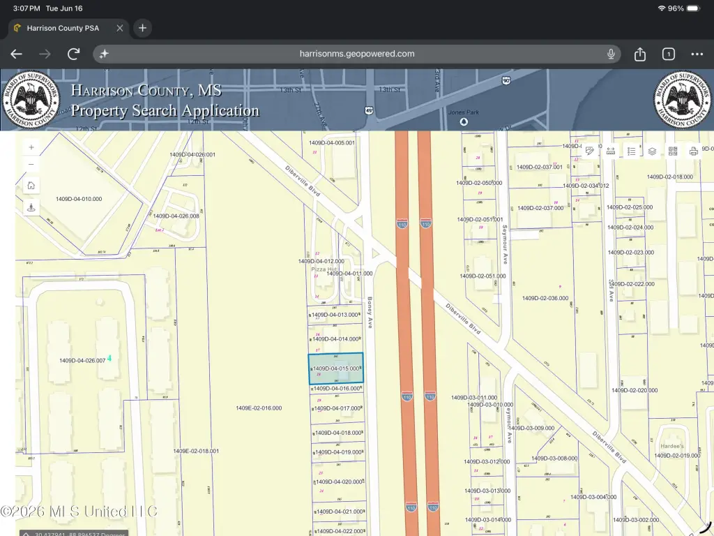Select parcel 1409D-02-050.000
Viewport: 714px width, 536px height.
[x=479, y=183]
